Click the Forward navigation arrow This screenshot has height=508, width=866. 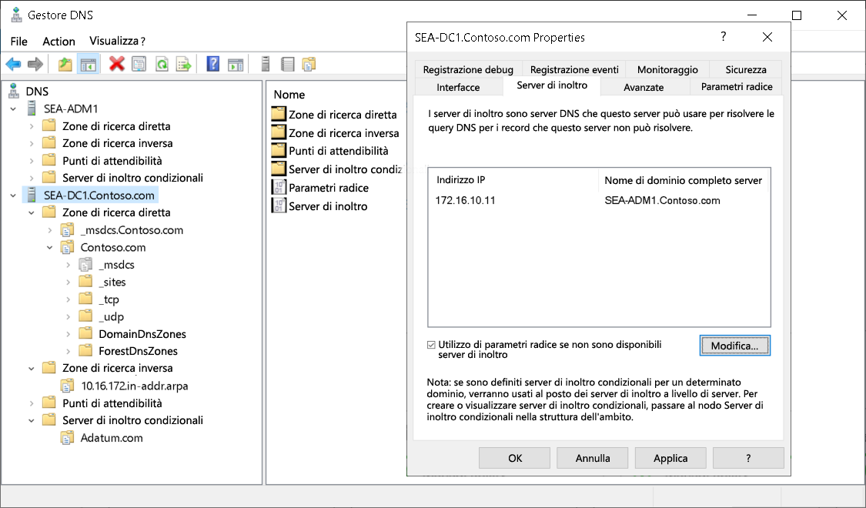point(35,64)
